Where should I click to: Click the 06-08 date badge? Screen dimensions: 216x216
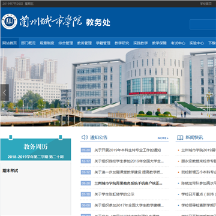coord(86,205)
